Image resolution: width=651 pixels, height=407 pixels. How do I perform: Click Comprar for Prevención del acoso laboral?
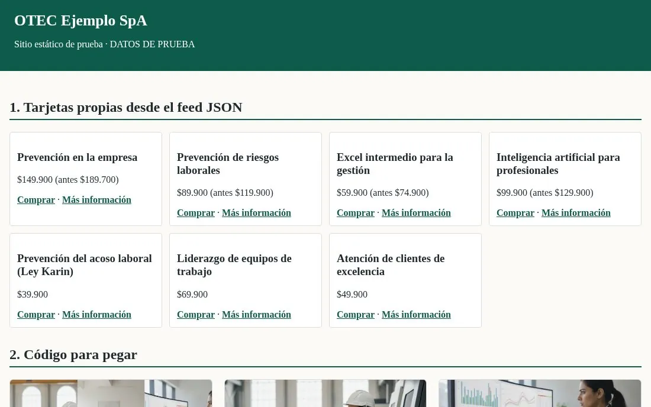point(36,315)
